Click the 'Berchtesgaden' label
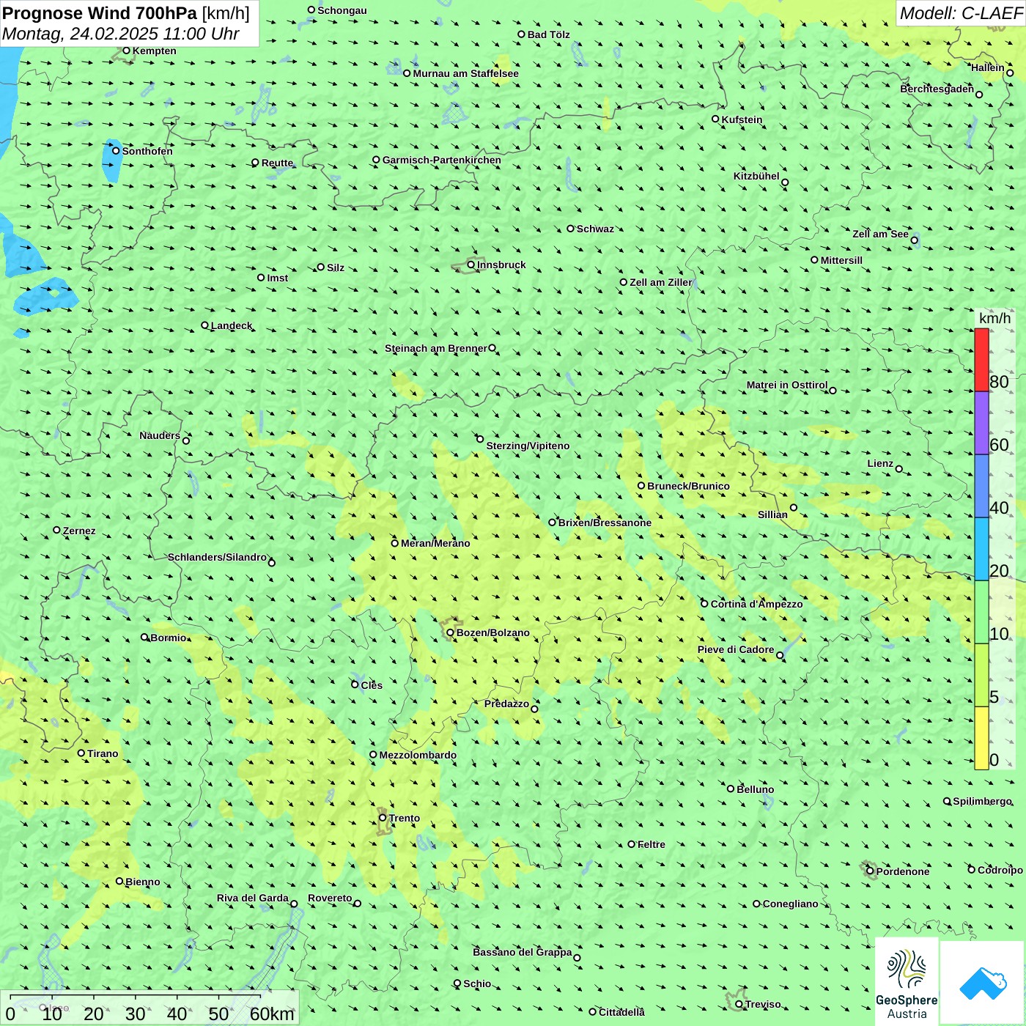The image size is (1026, 1026). coord(937,89)
